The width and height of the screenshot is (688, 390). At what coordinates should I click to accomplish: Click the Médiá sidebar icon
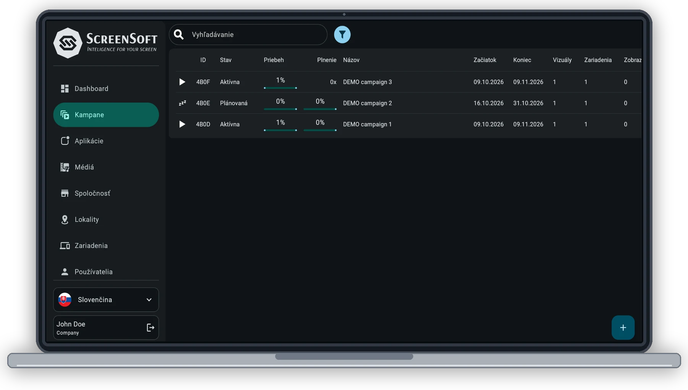65,167
